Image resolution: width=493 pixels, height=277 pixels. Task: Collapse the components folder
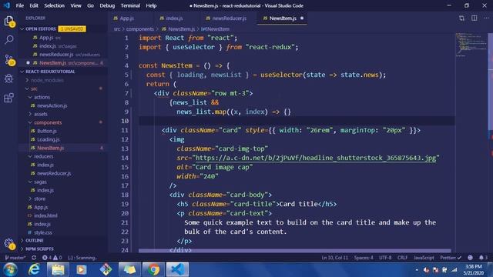pos(48,122)
